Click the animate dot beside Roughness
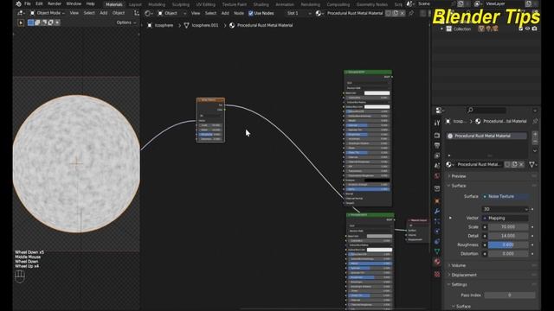 (532, 244)
